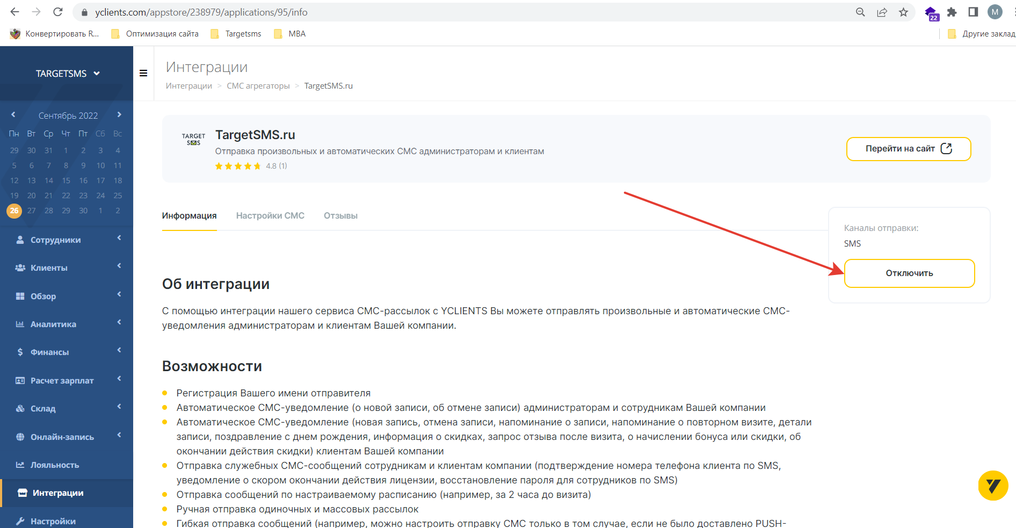Image resolution: width=1016 pixels, height=528 pixels.
Task: Switch to the Настройки СМС tab
Action: 270,215
